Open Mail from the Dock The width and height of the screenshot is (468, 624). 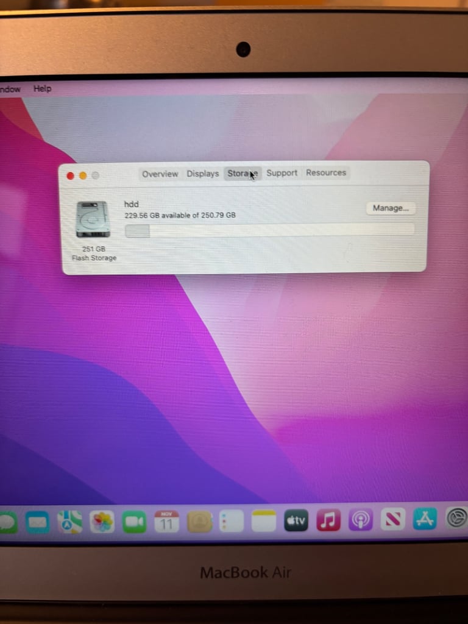[37, 522]
